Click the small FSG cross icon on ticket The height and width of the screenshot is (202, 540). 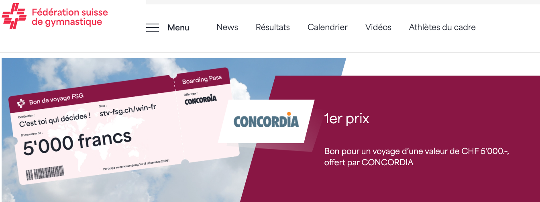point(21,104)
